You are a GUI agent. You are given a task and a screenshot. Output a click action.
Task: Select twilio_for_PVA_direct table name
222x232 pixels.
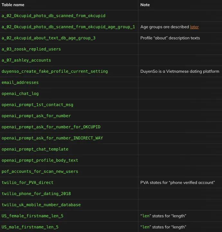28,182
